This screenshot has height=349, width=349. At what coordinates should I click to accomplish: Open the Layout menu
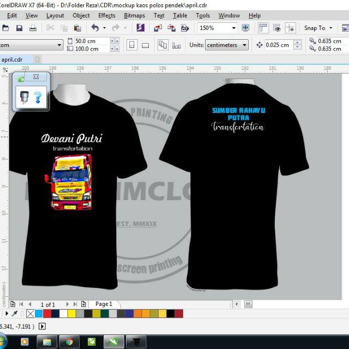[55, 15]
